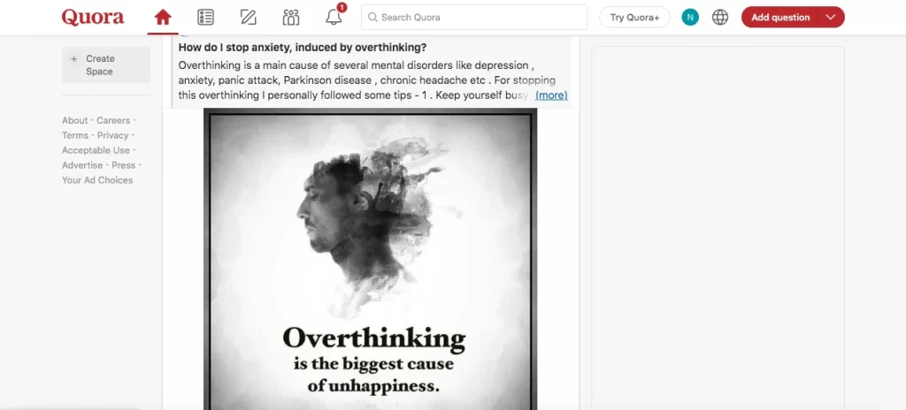Open Your Ad Choices link
Screen dimensions: 906x410
tap(97, 180)
